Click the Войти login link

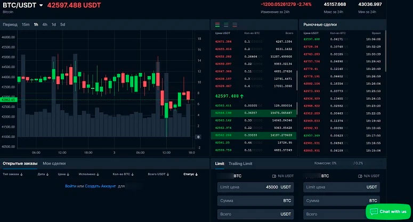coord(70,186)
